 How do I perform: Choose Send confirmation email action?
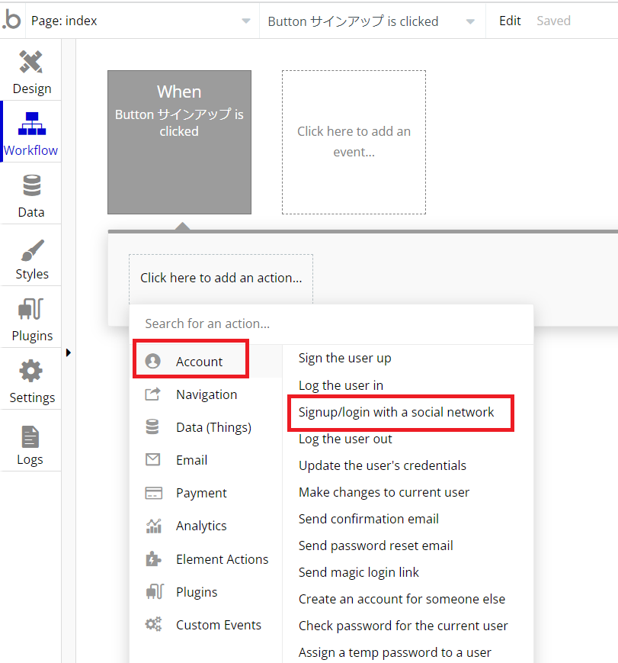tap(368, 519)
